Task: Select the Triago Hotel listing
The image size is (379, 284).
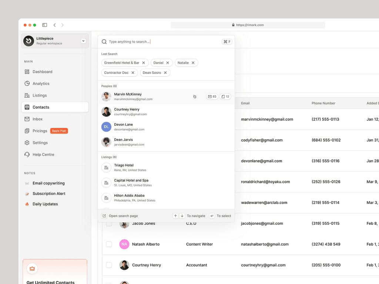Action: (x=166, y=168)
